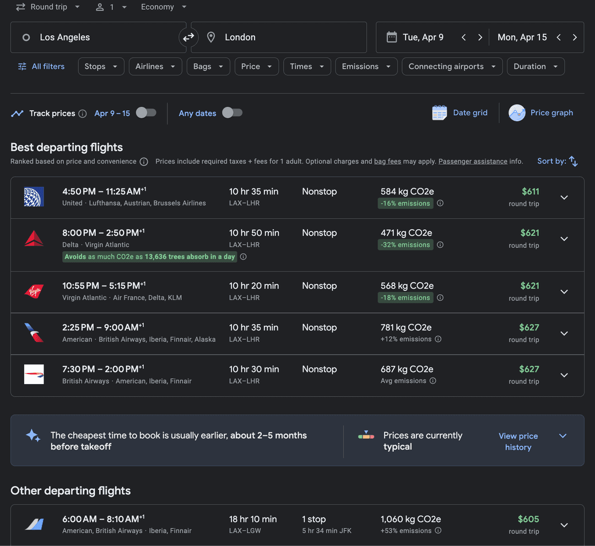Open the Times filter dropdown
The height and width of the screenshot is (546, 595).
307,67
